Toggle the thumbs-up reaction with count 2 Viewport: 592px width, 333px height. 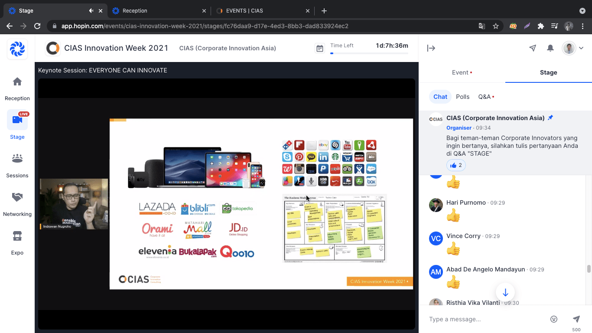click(456, 165)
